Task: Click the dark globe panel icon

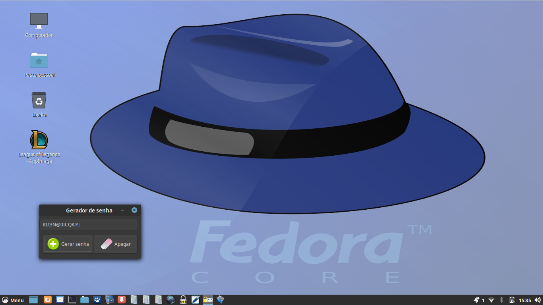Action: [x=171, y=300]
